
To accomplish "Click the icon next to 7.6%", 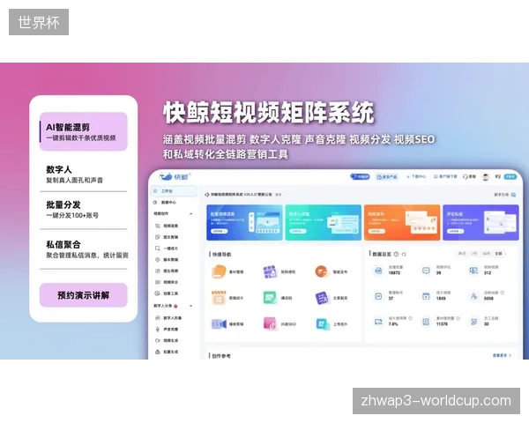I will coord(378,322).
